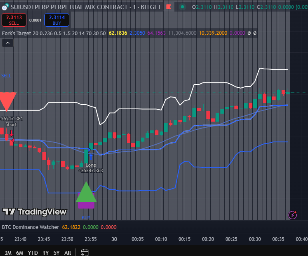Image resolution: width=308 pixels, height=256 pixels.
Task: Click the blue BUY 2.3114 button
Action: 57,20
